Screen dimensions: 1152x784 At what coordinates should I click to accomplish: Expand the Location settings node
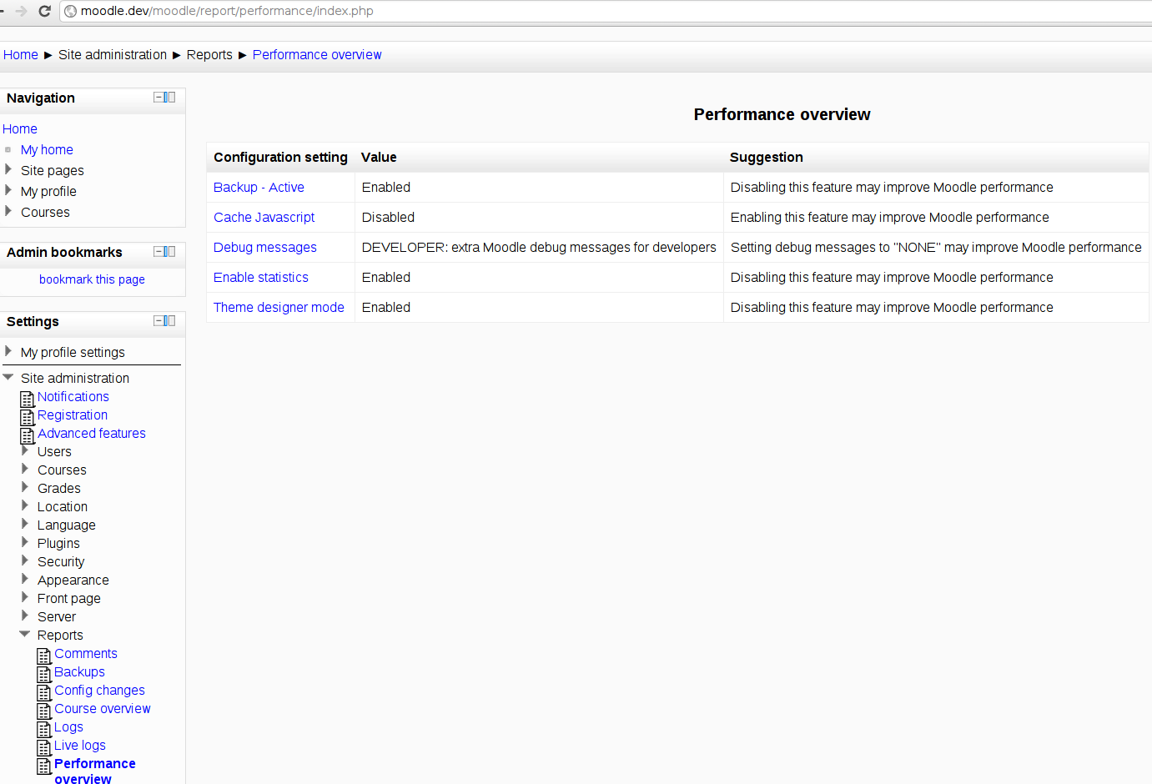pos(25,505)
